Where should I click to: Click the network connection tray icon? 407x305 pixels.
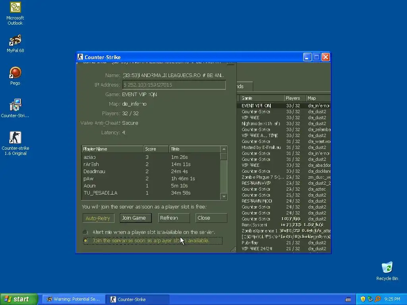[x=370, y=299]
